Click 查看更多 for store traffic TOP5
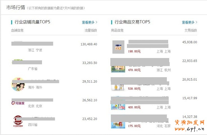 point(88,22)
